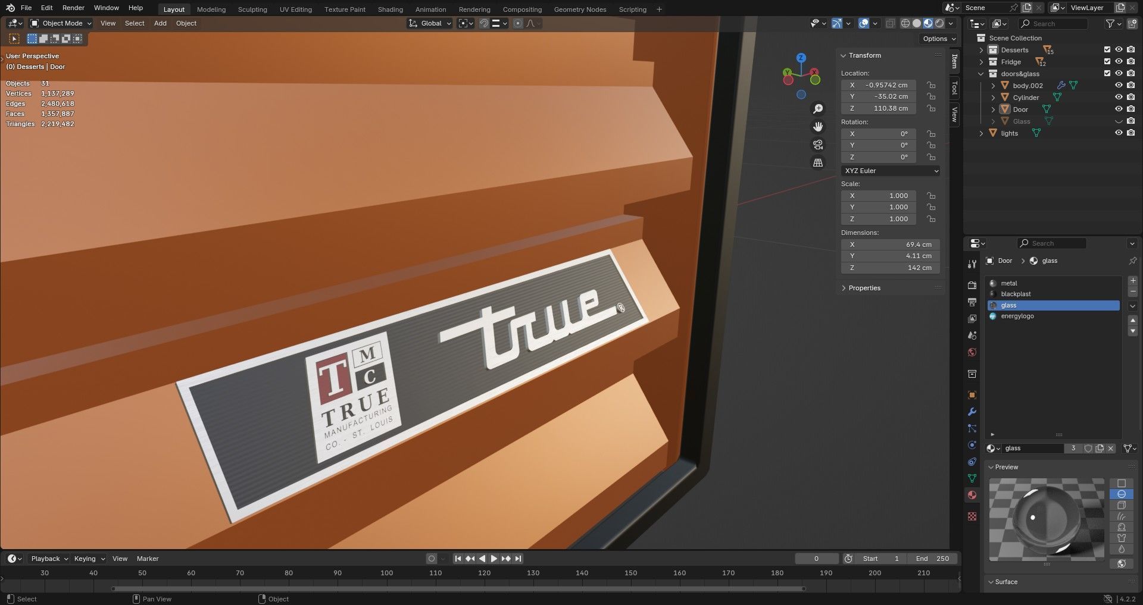Expand the Desserts collection
1143x605 pixels.
[x=982, y=50]
